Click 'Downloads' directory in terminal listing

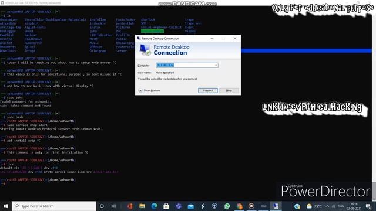pos(8,51)
